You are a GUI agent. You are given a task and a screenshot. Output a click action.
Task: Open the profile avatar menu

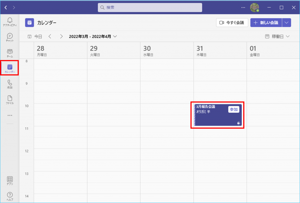point(254,8)
